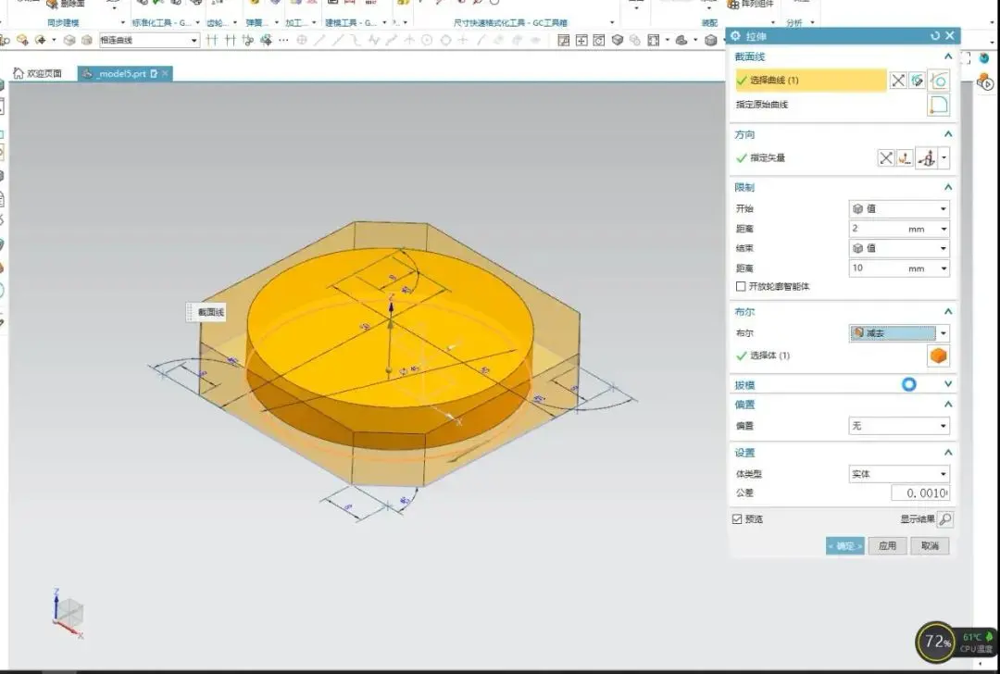Click the X icon next to 选择曲线
This screenshot has height=674, width=1000.
pos(898,81)
